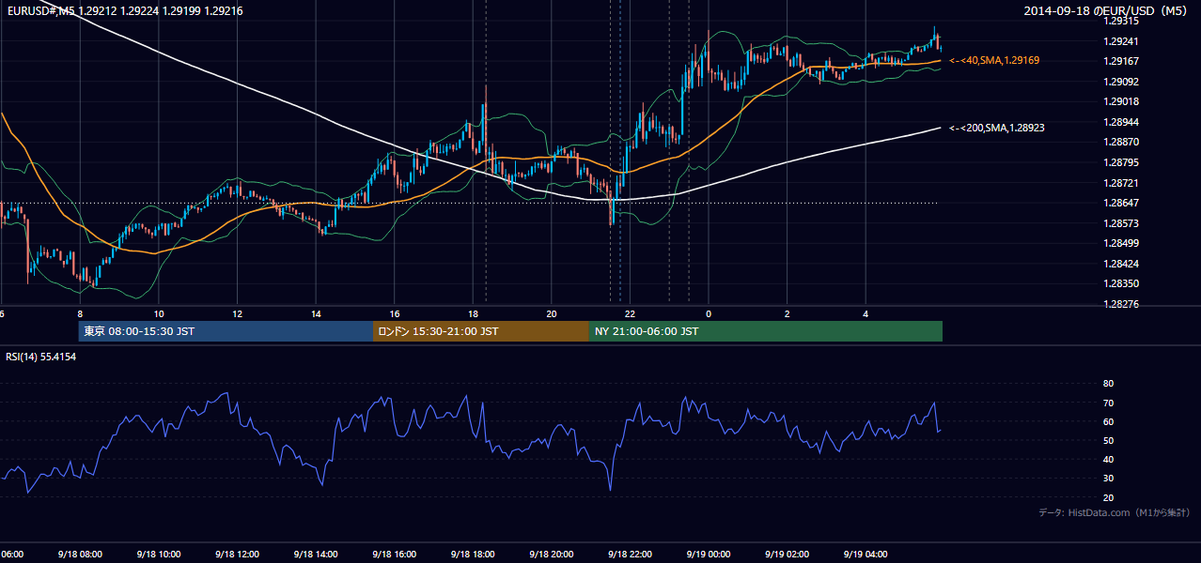Click the RSI axis value 30
This screenshot has height=563, width=1201.
(x=1108, y=478)
